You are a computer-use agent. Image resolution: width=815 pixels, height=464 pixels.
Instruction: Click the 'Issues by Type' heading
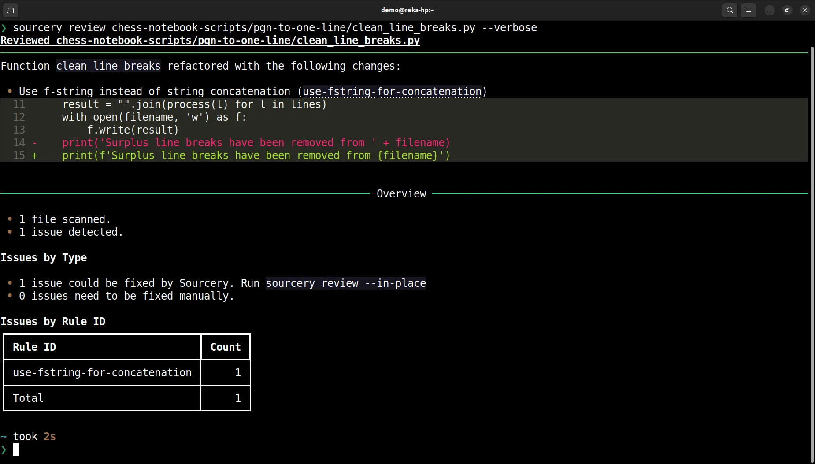coord(44,257)
